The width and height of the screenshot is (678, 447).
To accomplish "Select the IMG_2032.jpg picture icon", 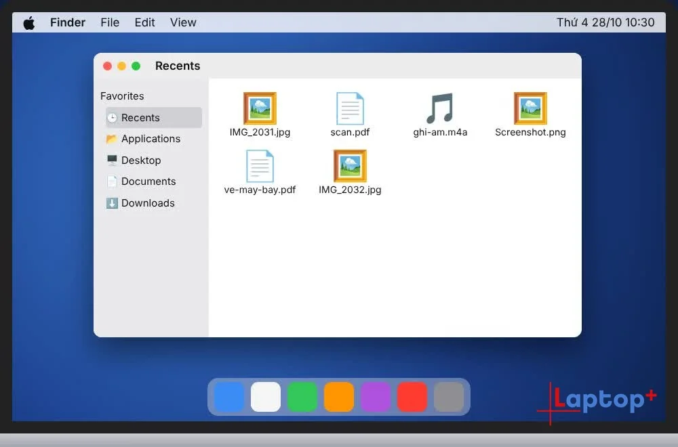I will coord(350,166).
